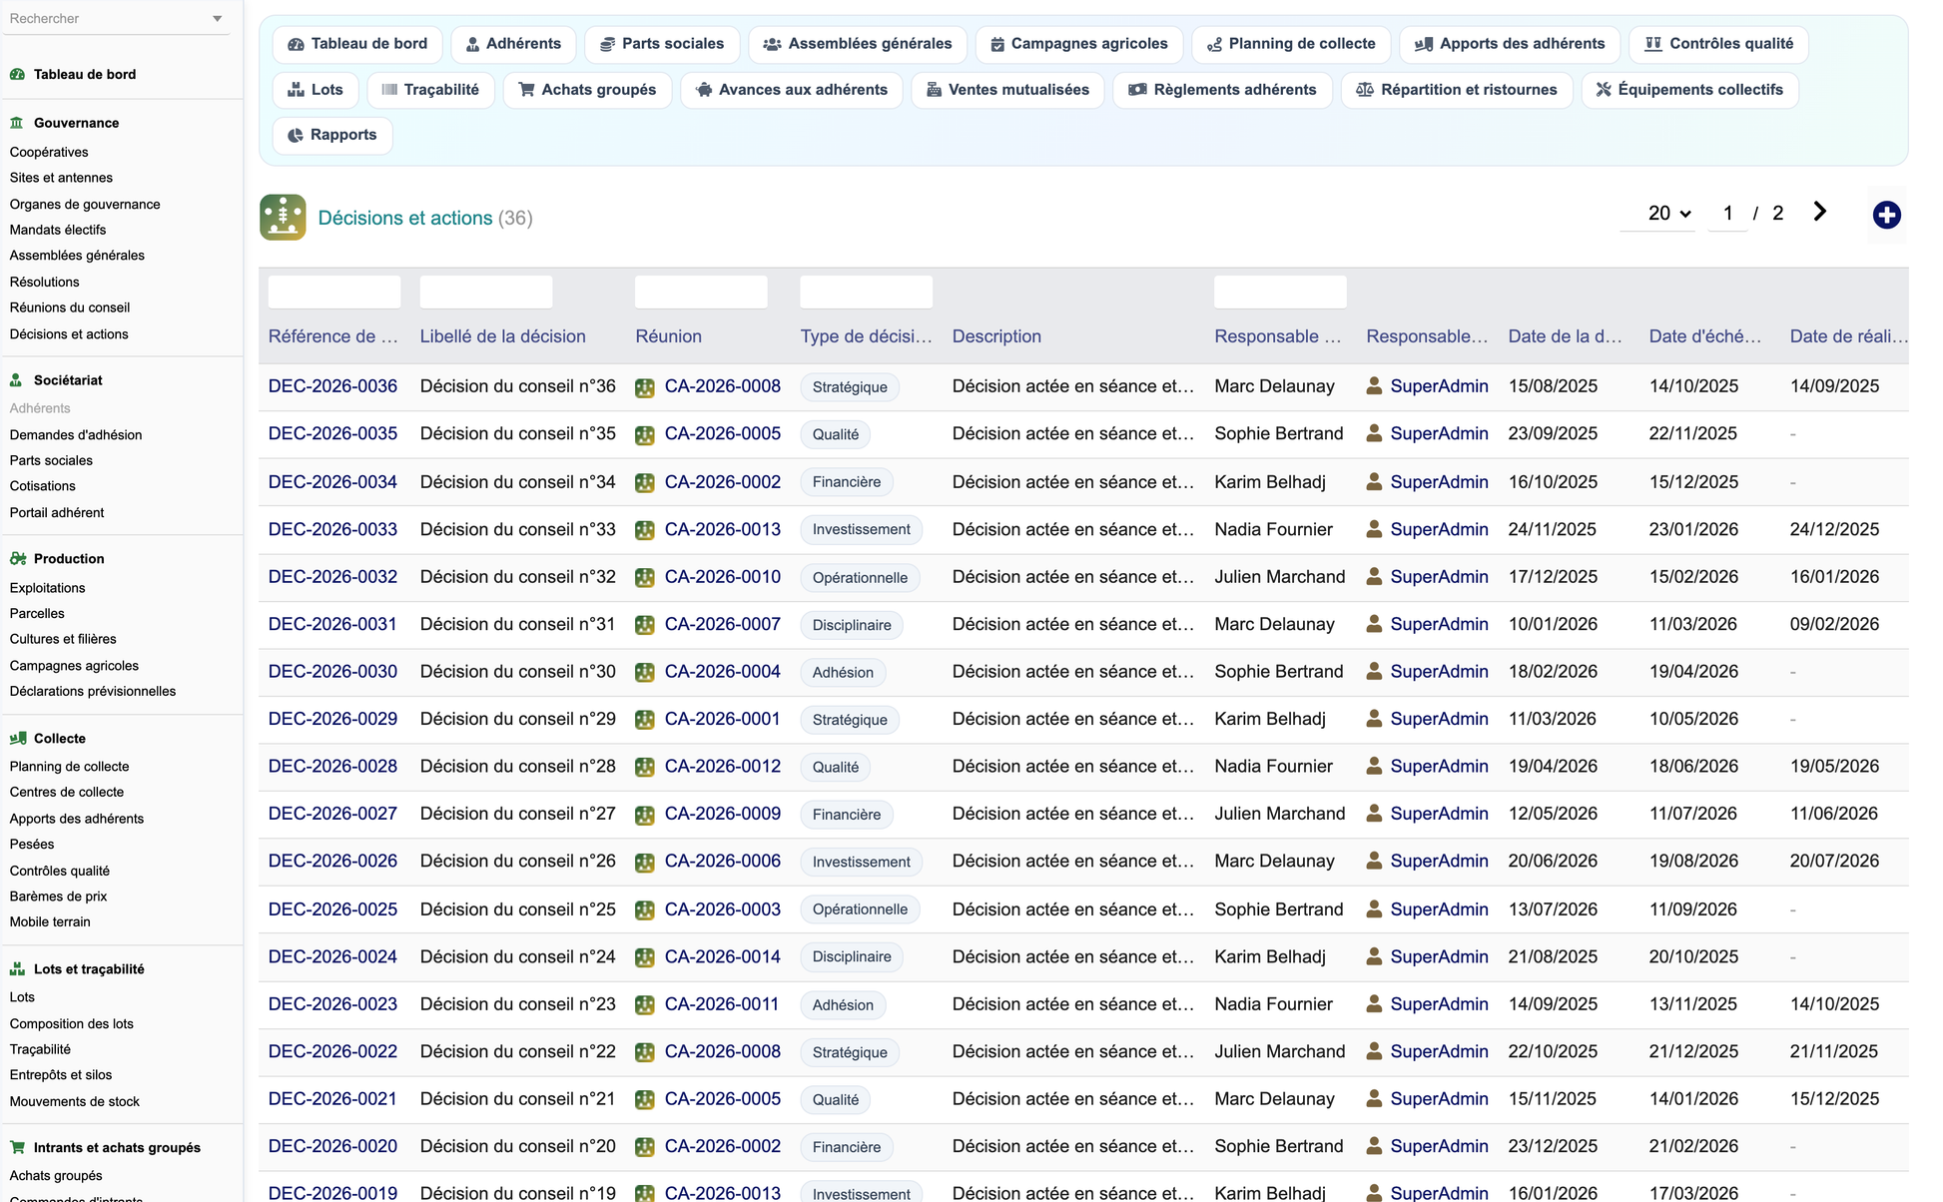Open Règlements adhérents tab
1943x1202 pixels.
1222,90
